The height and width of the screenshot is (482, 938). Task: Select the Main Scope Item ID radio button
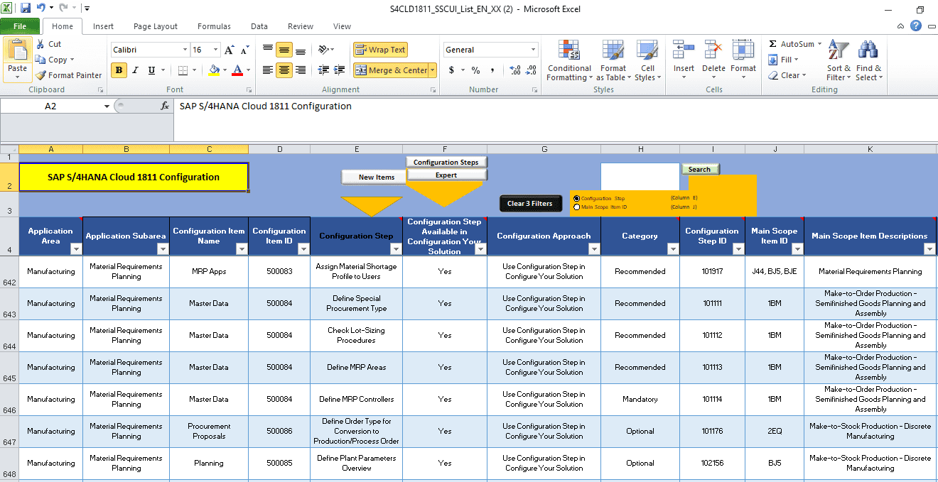click(576, 207)
